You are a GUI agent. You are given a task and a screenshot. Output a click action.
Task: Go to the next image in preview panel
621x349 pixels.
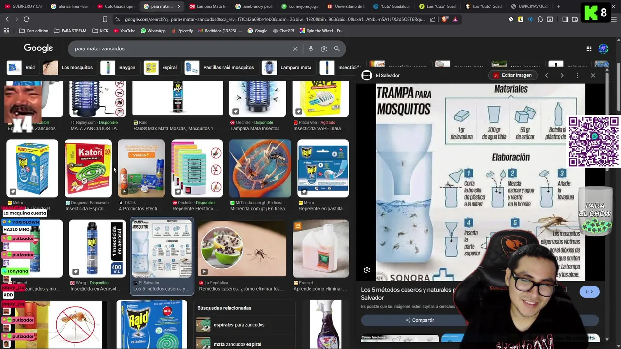(x=562, y=75)
